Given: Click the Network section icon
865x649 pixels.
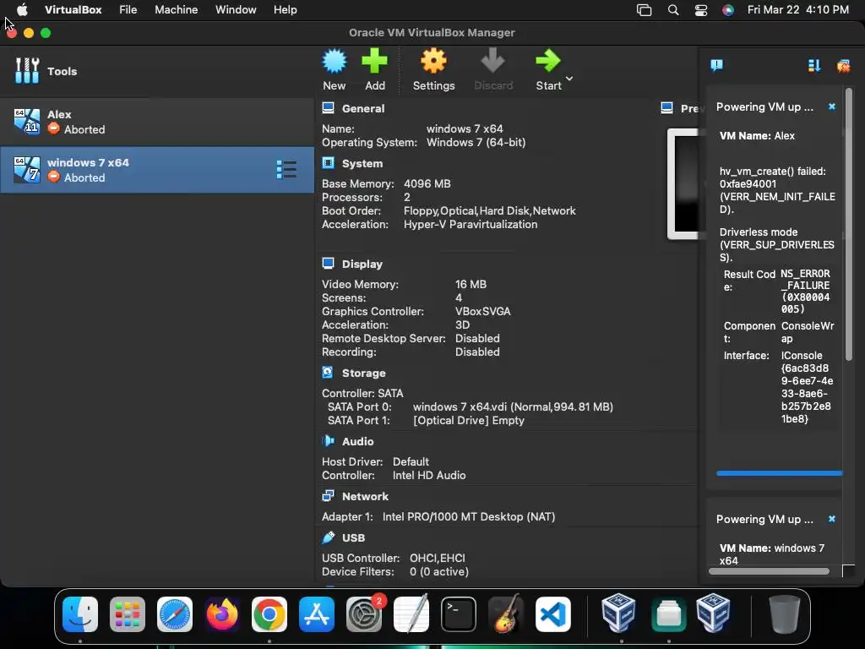Looking at the screenshot, I should [329, 495].
